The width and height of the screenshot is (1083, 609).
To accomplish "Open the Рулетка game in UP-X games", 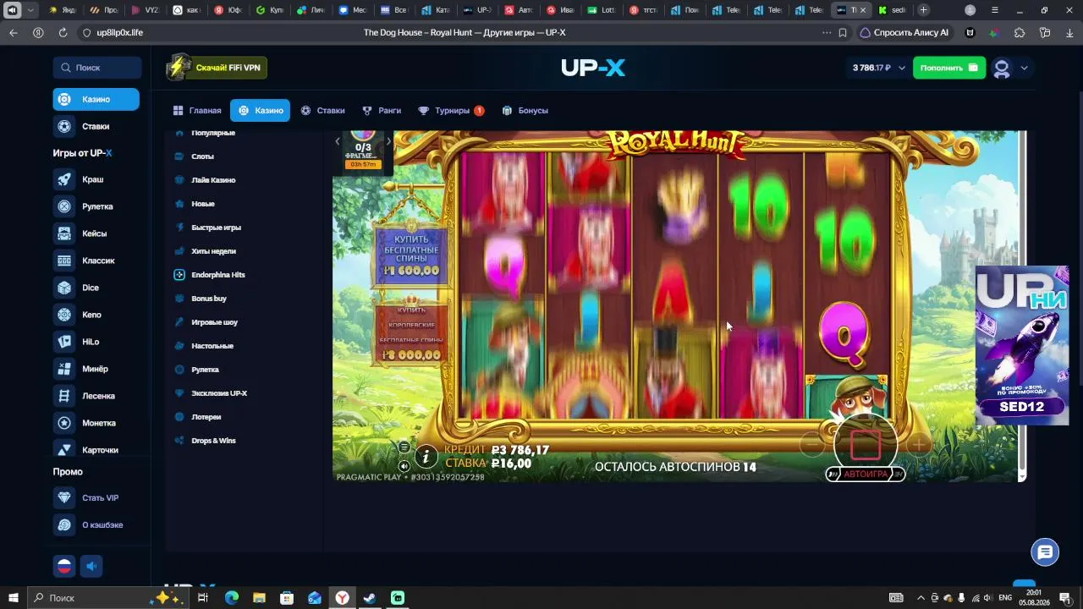I will (x=84, y=206).
